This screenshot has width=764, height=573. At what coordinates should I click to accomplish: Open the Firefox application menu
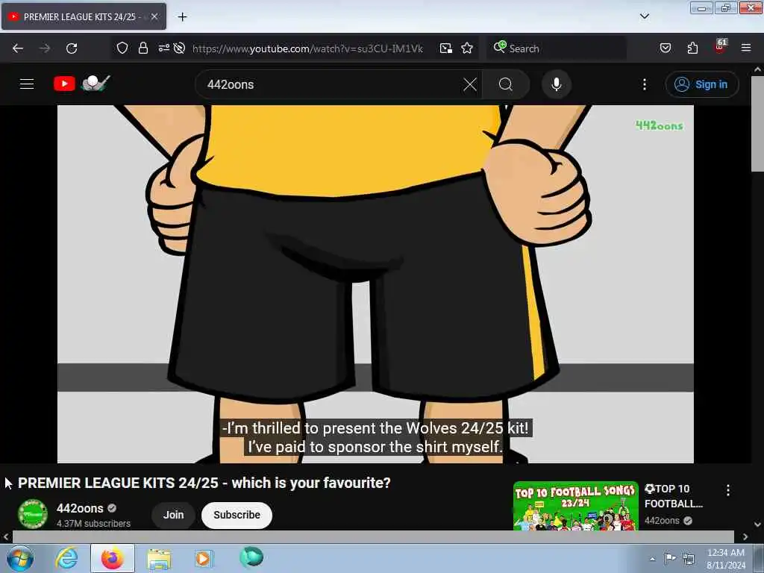(x=746, y=48)
